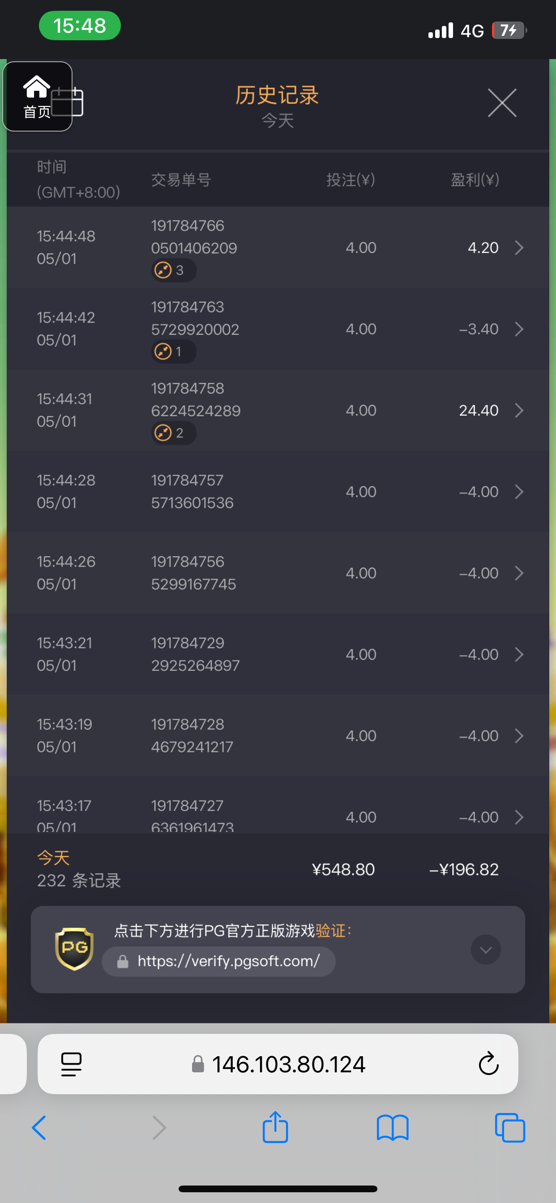Expand the 15:43:21 record details chevron
The height and width of the screenshot is (1203, 556).
pos(519,654)
